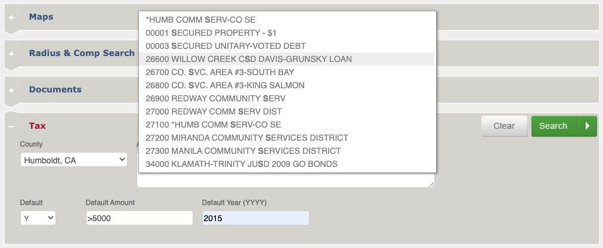Open the Maps panel header
Screen dimensions: 603x248
41,17
